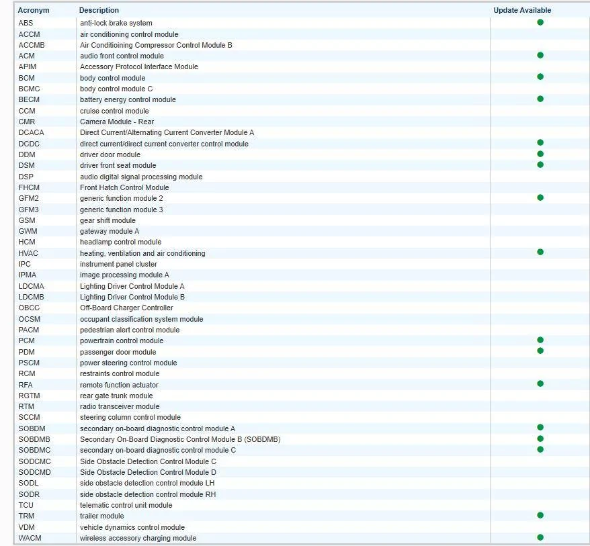Viewport: 590px width, 546px height.
Task: Select the HVAC update indicator dot
Action: pyautogui.click(x=540, y=253)
